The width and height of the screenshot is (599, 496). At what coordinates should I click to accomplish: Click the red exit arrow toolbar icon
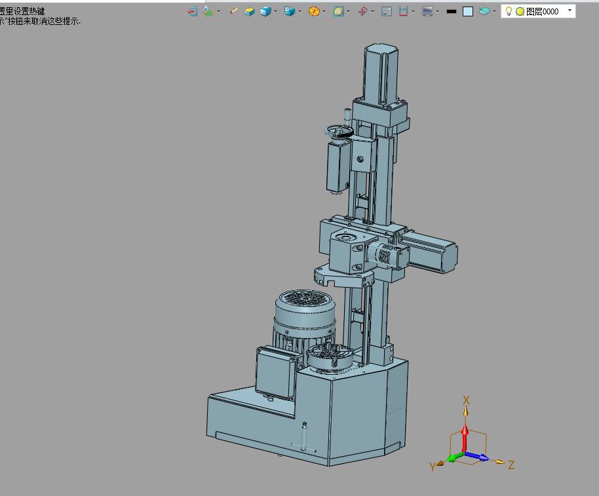tap(193, 11)
